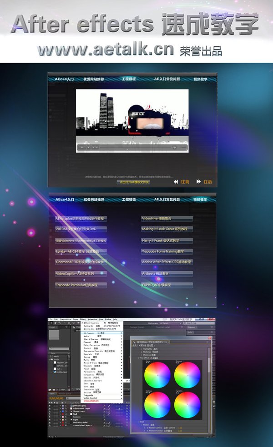273x447 pixels.
Task: Open Artbeats 极品素材 link
Action: pyautogui.click(x=167, y=273)
